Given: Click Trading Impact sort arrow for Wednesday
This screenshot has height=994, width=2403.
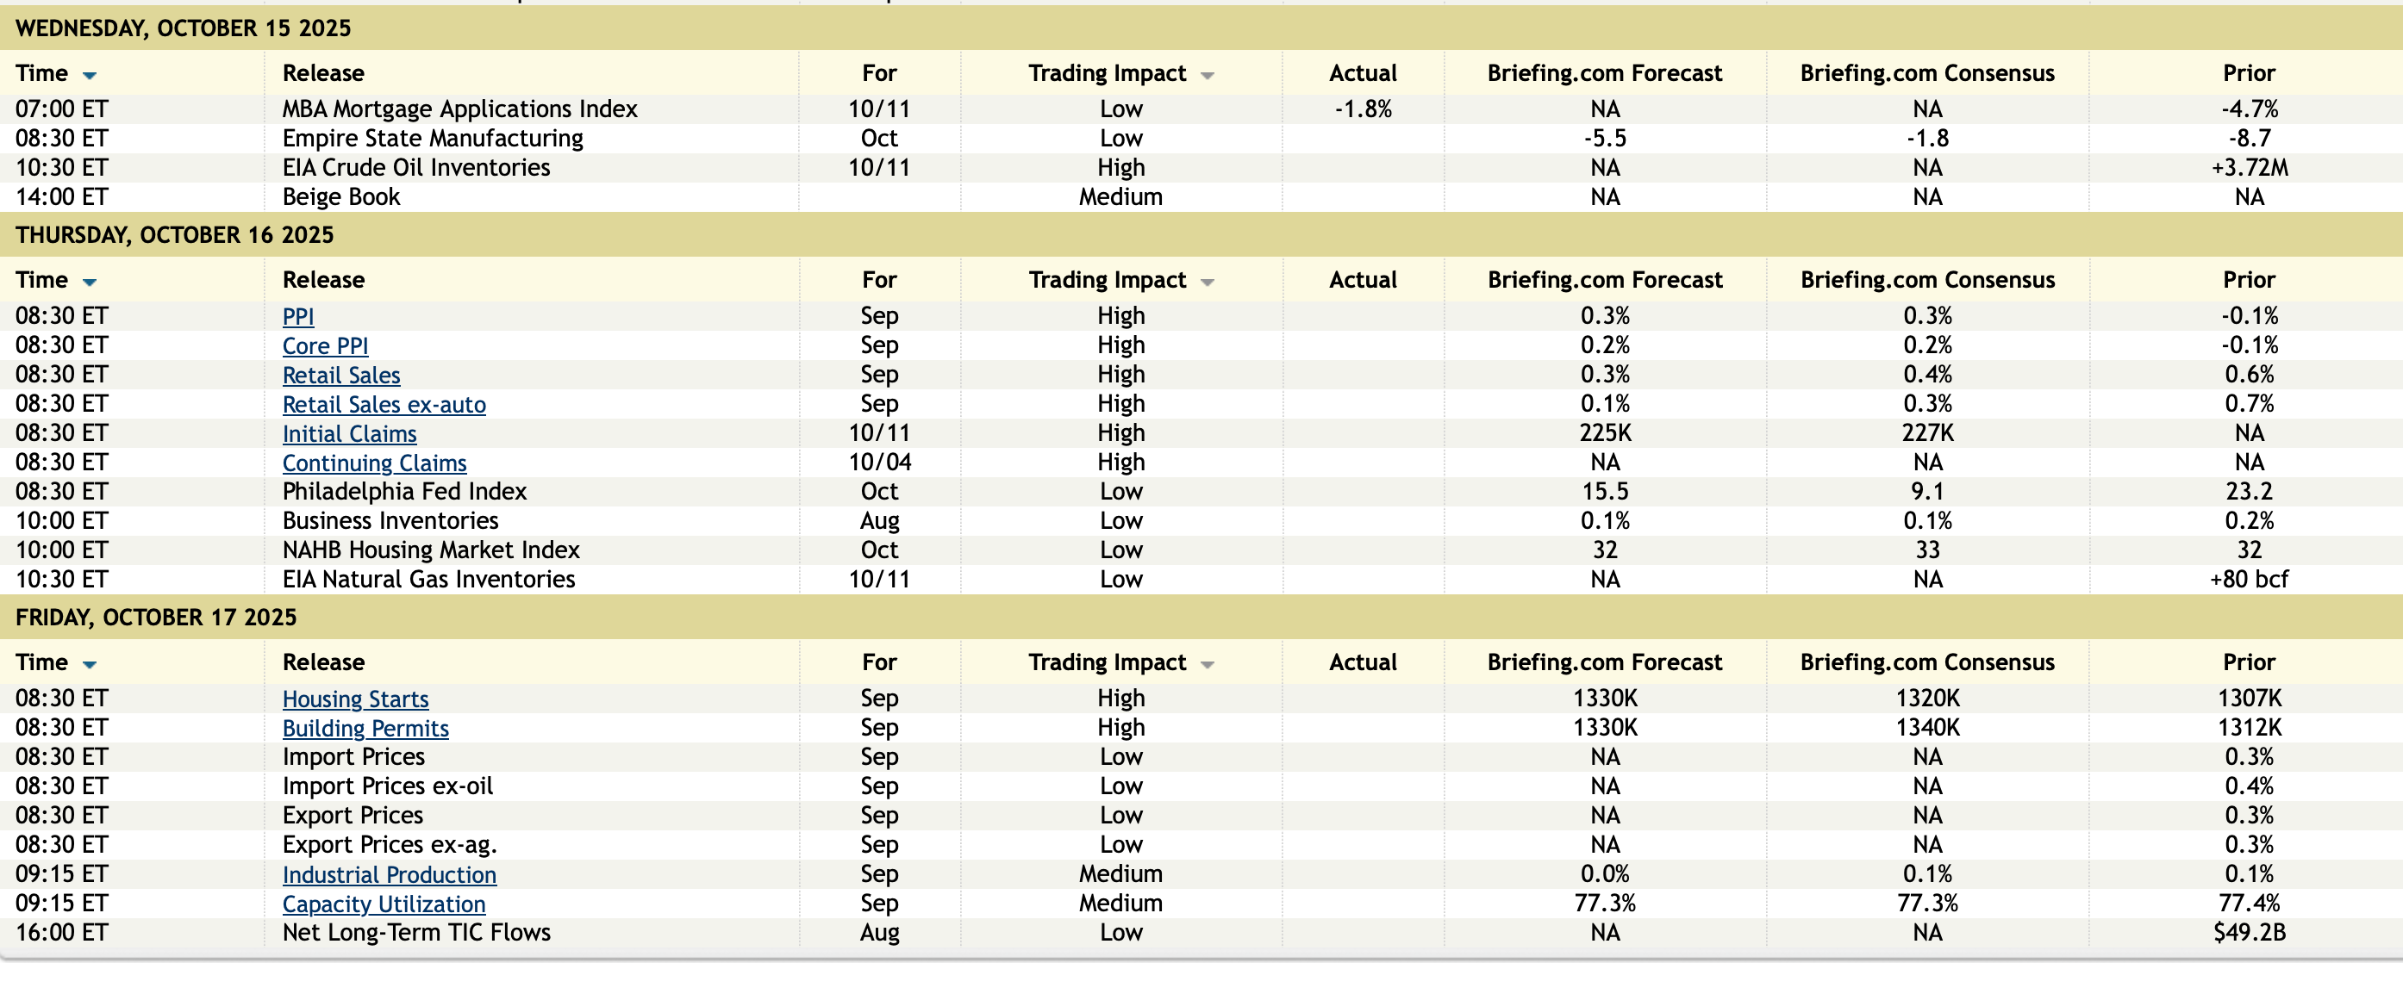Looking at the screenshot, I should tap(1207, 76).
